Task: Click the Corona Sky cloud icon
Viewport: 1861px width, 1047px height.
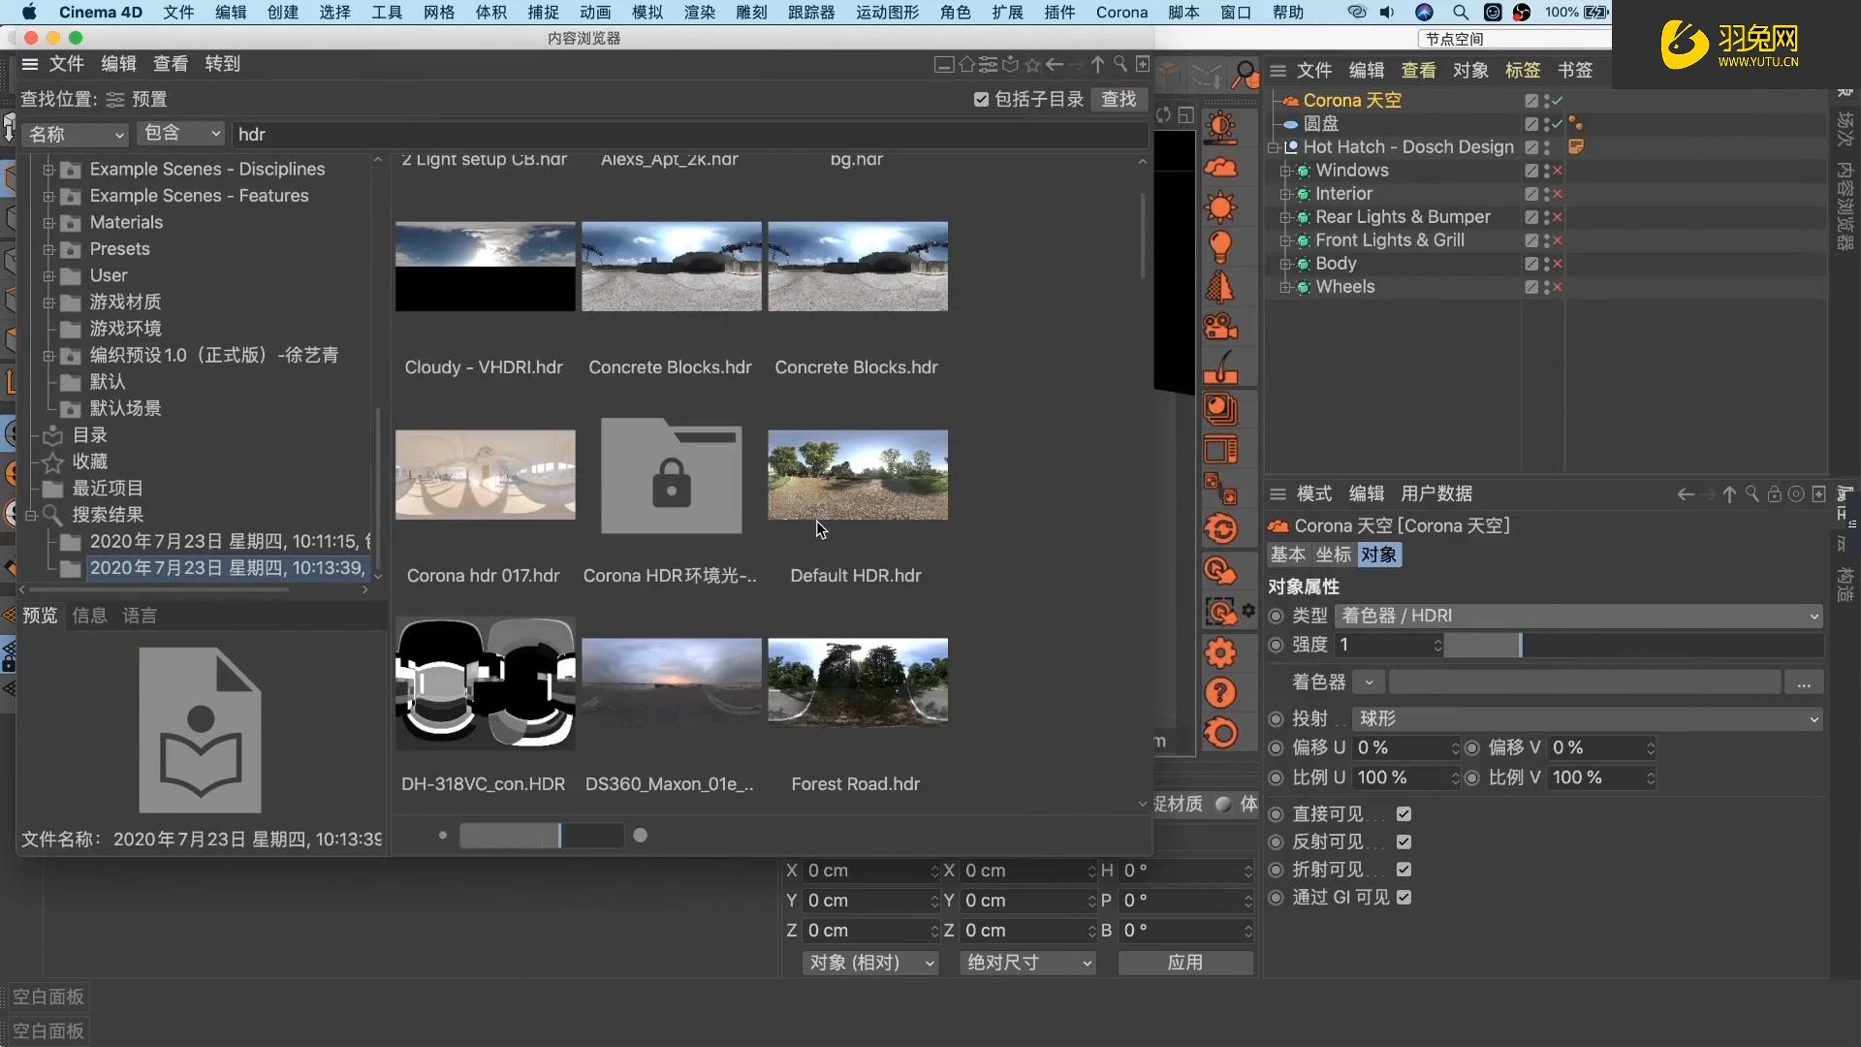Action: pos(1220,168)
